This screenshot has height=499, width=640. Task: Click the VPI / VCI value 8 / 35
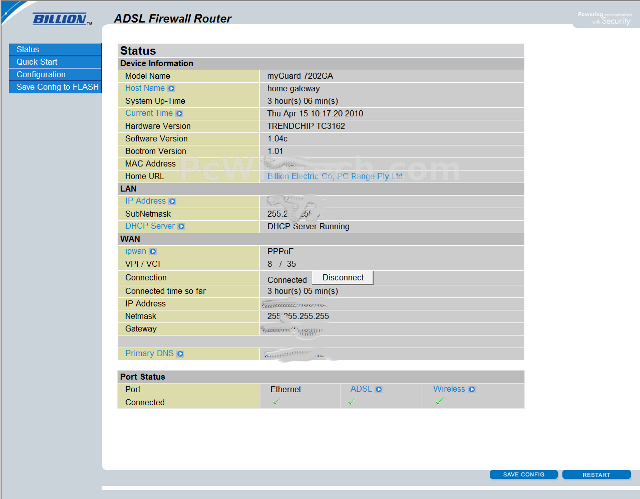281,264
